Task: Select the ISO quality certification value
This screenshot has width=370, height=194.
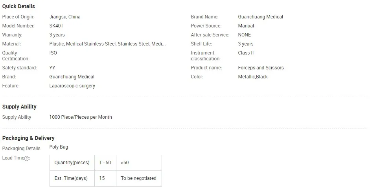Action: point(53,53)
